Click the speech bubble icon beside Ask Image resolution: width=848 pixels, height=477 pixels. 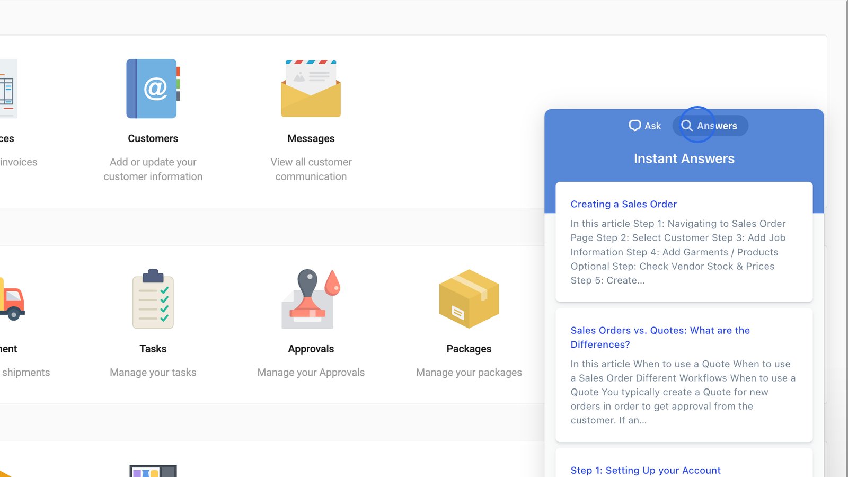click(634, 126)
